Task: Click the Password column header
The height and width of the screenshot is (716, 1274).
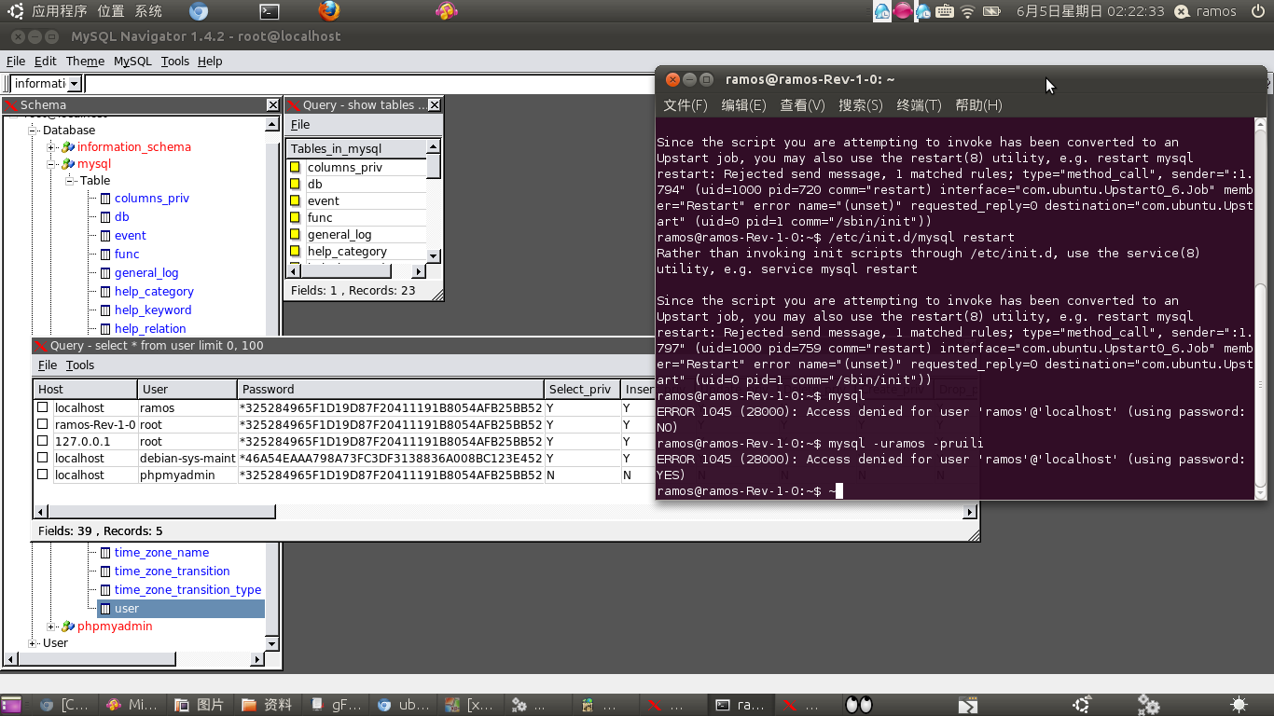Action: (391, 390)
